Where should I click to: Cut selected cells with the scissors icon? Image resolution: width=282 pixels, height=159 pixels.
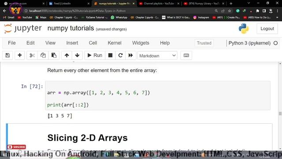[x=32, y=55]
